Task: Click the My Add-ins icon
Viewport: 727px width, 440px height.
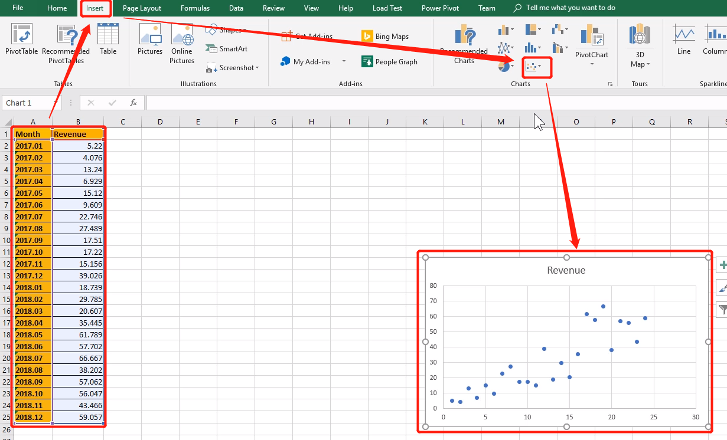Action: pyautogui.click(x=286, y=61)
